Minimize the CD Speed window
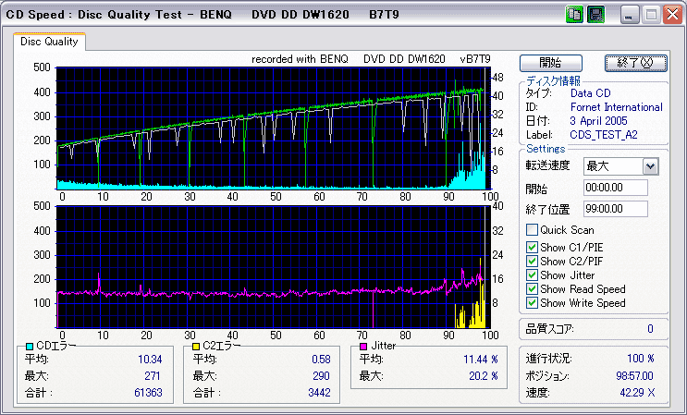This screenshot has height=415, width=687. click(630, 15)
